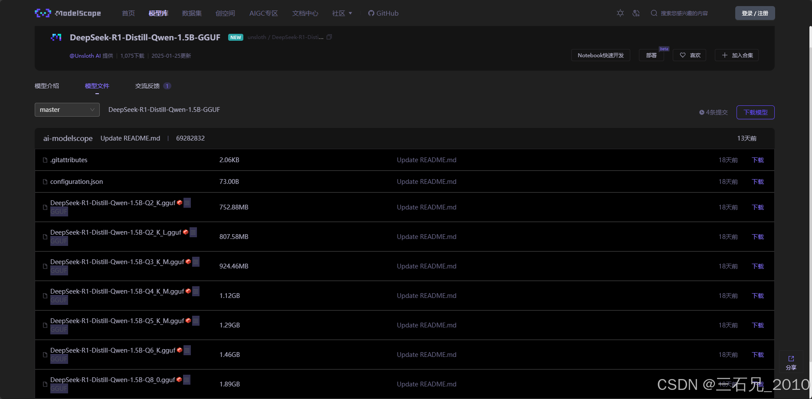
Task: Click ai-modelscope committer name
Action: coord(68,138)
